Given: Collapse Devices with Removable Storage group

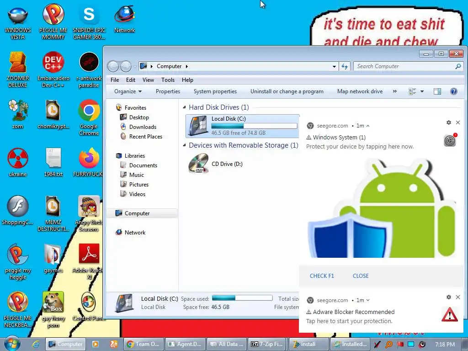Looking at the screenshot, I should [184, 145].
